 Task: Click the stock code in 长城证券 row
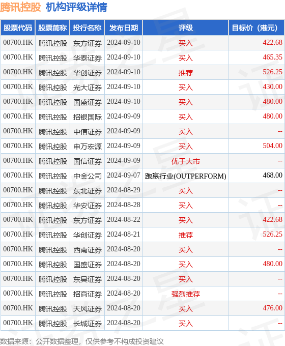coord(18,323)
